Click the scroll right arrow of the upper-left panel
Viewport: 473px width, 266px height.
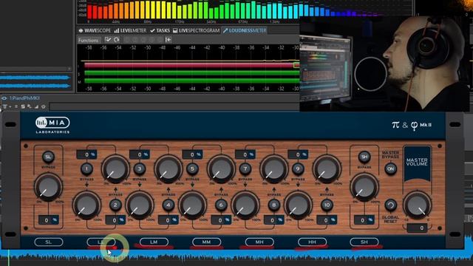tap(69, 69)
